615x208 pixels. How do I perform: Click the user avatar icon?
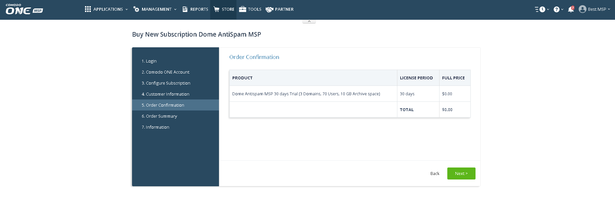point(583,9)
